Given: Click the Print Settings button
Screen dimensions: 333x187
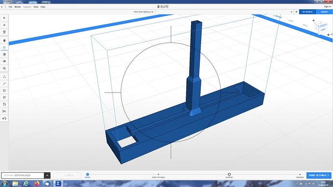Looking at the screenshot, I should pyautogui.click(x=319, y=175).
